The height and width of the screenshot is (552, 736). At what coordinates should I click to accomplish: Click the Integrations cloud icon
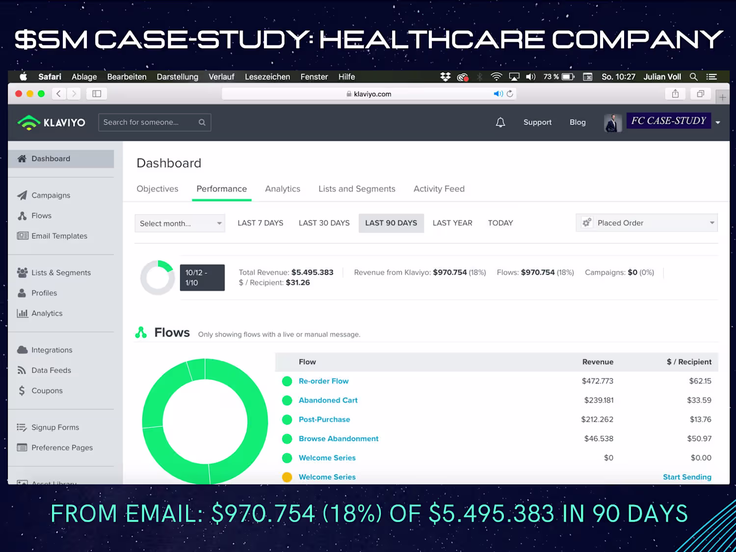(22, 350)
